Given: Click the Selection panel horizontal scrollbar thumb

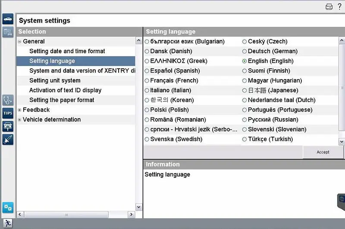Looking at the screenshot, I should coord(66,215).
